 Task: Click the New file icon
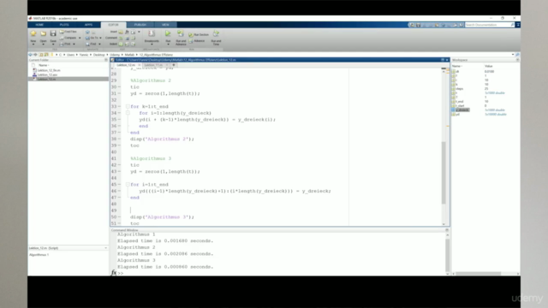[x=33, y=33]
